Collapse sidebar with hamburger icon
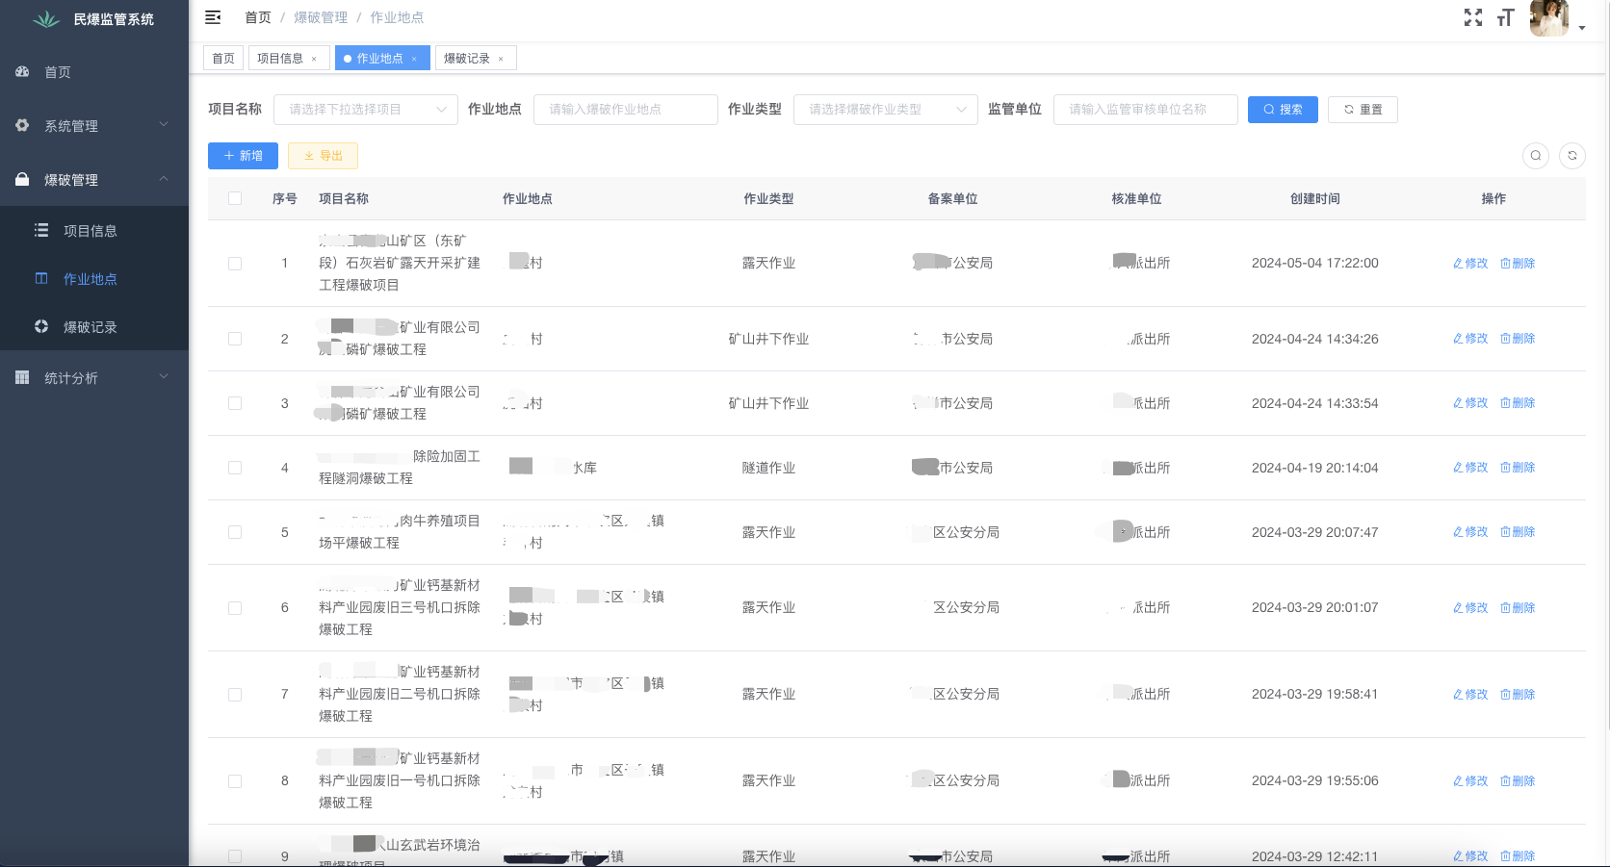Screen dimensions: 1610x867 pyautogui.click(x=213, y=17)
